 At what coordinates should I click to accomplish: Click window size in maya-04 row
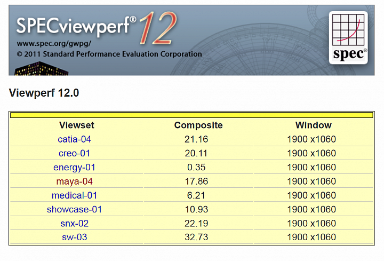[x=311, y=181]
